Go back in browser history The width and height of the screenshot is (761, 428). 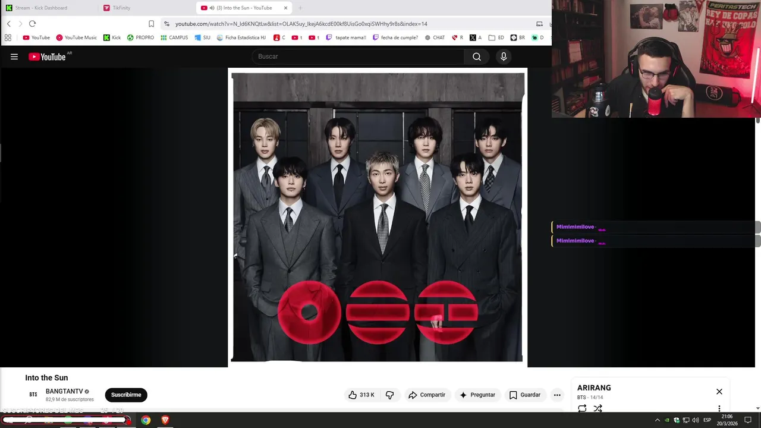click(9, 24)
